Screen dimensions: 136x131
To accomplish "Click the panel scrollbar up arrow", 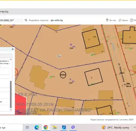I will pos(11,59).
